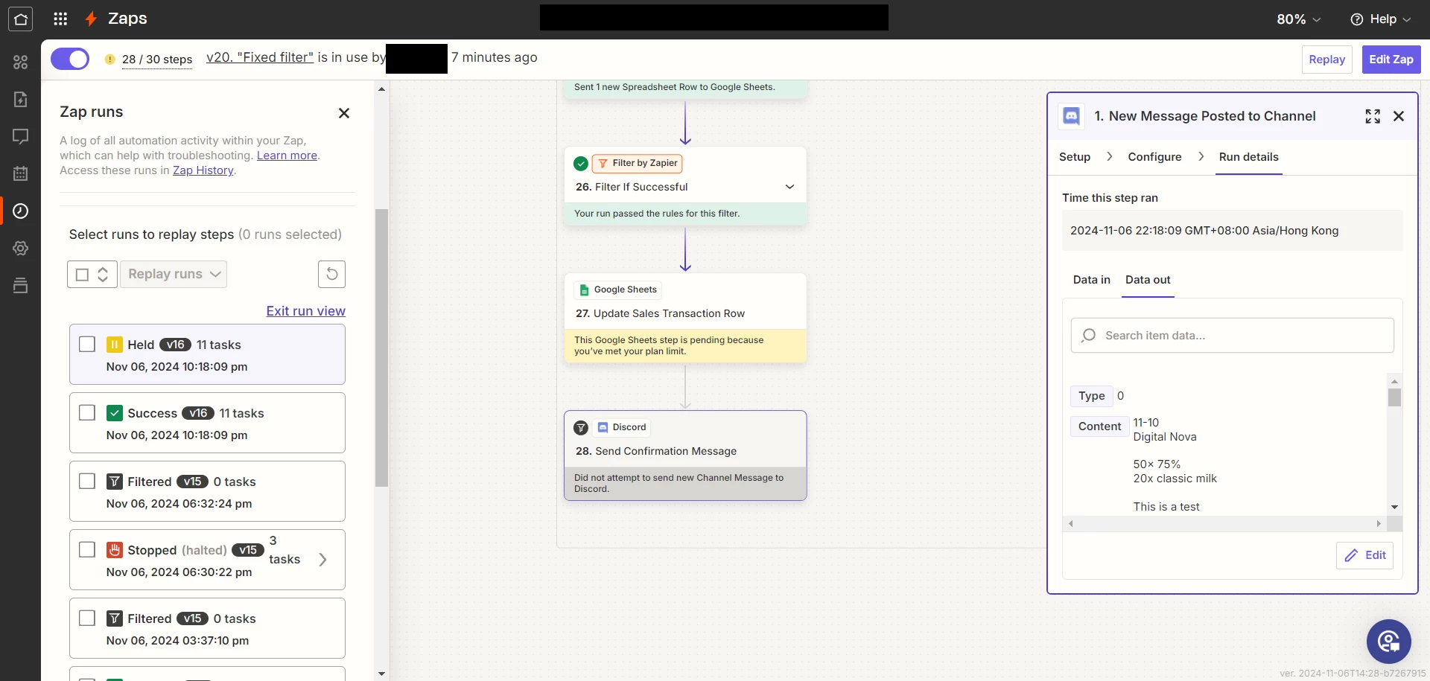The image size is (1430, 681).
Task: Open the 80% zoom dropdown
Action: [1298, 19]
